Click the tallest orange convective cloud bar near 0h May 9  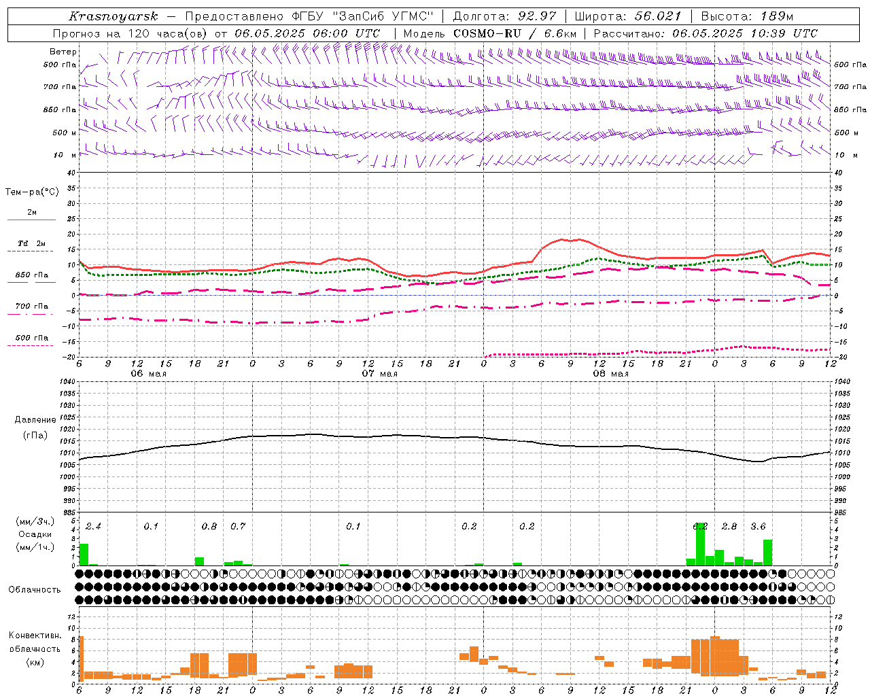tap(714, 657)
